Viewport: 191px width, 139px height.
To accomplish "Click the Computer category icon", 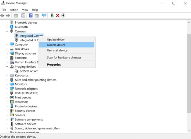I will tap(12, 45).
